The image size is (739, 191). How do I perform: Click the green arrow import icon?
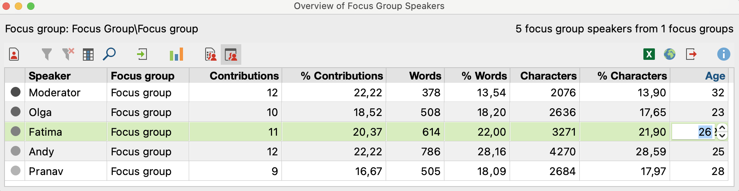[142, 54]
